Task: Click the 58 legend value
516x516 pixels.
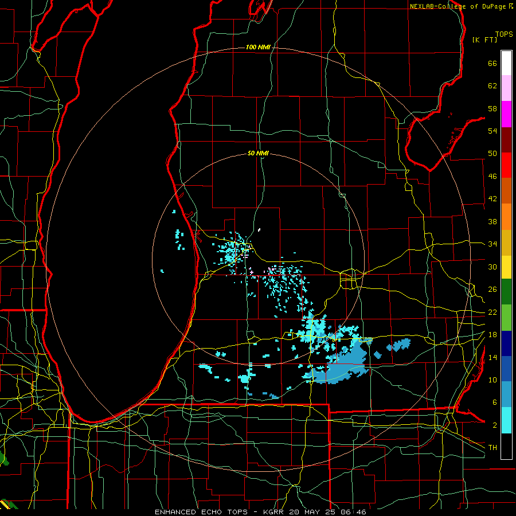Action: pyautogui.click(x=492, y=108)
